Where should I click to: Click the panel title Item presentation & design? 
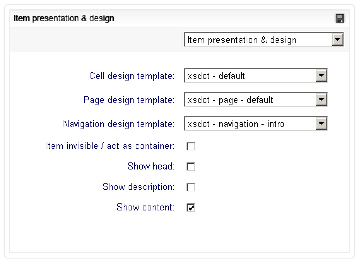pyautogui.click(x=64, y=18)
